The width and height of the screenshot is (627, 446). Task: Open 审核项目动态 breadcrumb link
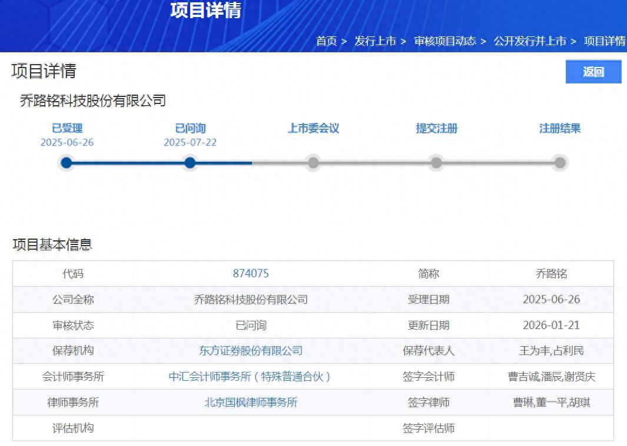tap(444, 41)
